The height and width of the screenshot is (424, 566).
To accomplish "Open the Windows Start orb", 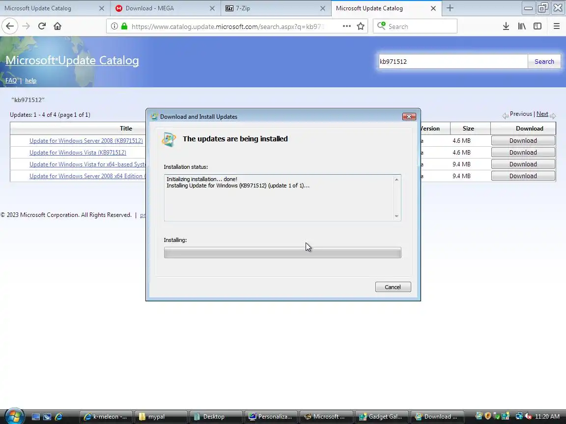I will click(x=14, y=417).
